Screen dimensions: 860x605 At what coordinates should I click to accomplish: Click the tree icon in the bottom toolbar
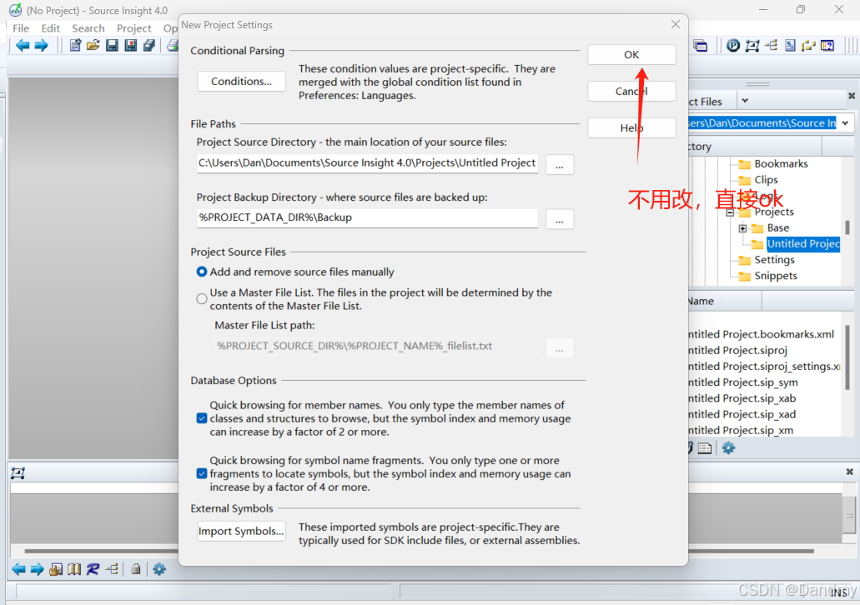coord(112,569)
